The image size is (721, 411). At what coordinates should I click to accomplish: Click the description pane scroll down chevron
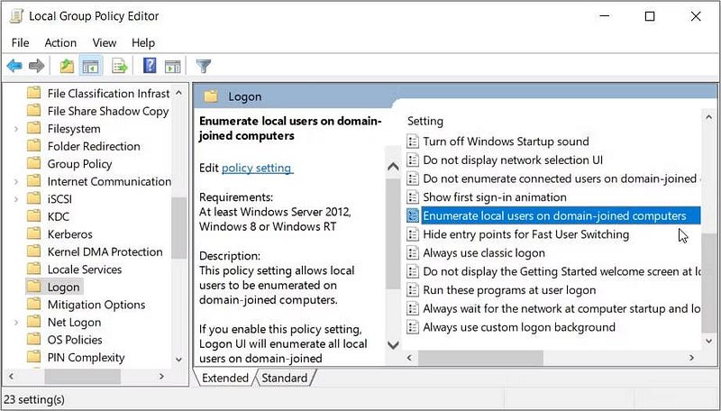(393, 345)
